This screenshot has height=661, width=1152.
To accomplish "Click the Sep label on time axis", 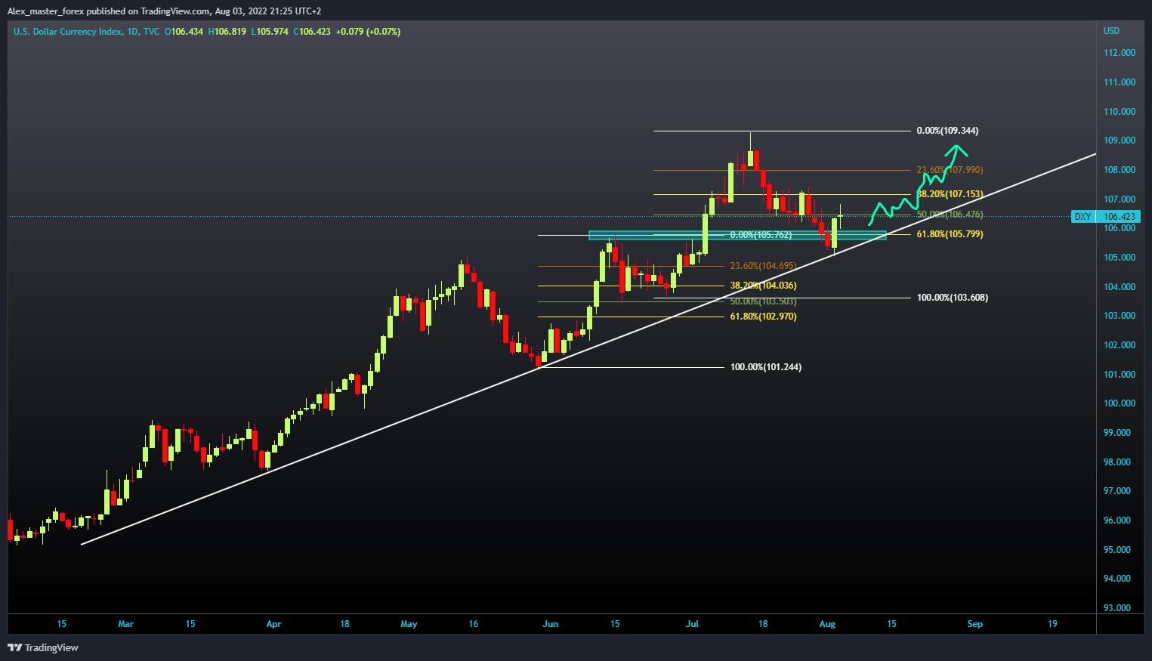I will 974,624.
